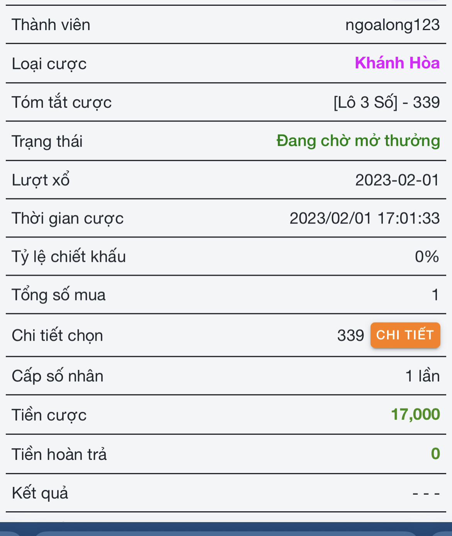The height and width of the screenshot is (536, 452).
Task: Open the orange CHI TIẾT button
Action: [405, 335]
